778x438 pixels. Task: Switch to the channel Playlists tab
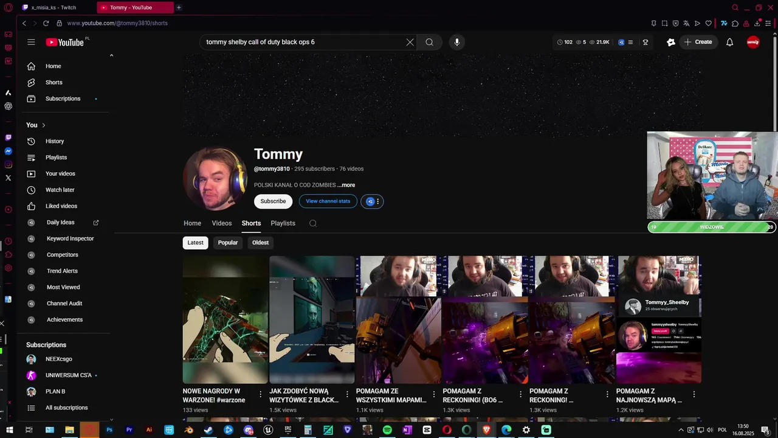click(283, 223)
